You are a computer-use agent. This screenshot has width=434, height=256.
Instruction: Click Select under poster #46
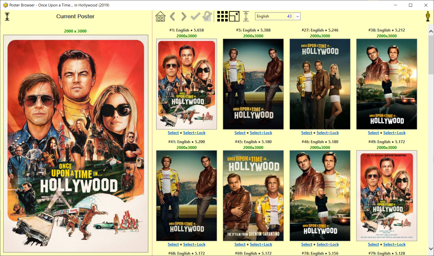pos(307,244)
